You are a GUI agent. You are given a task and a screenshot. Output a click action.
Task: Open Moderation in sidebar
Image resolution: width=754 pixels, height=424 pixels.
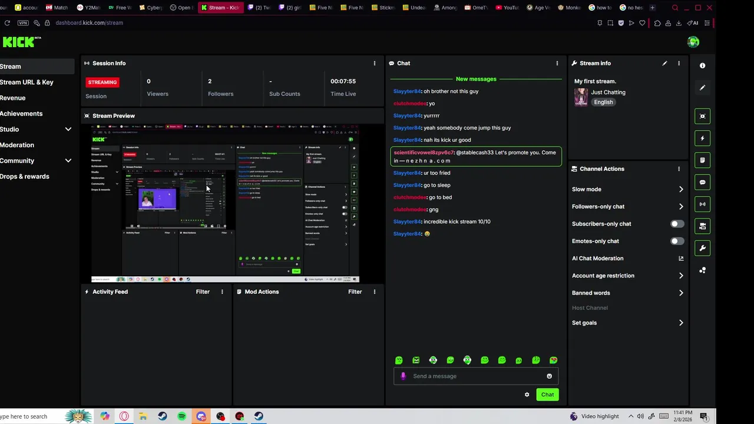point(17,145)
